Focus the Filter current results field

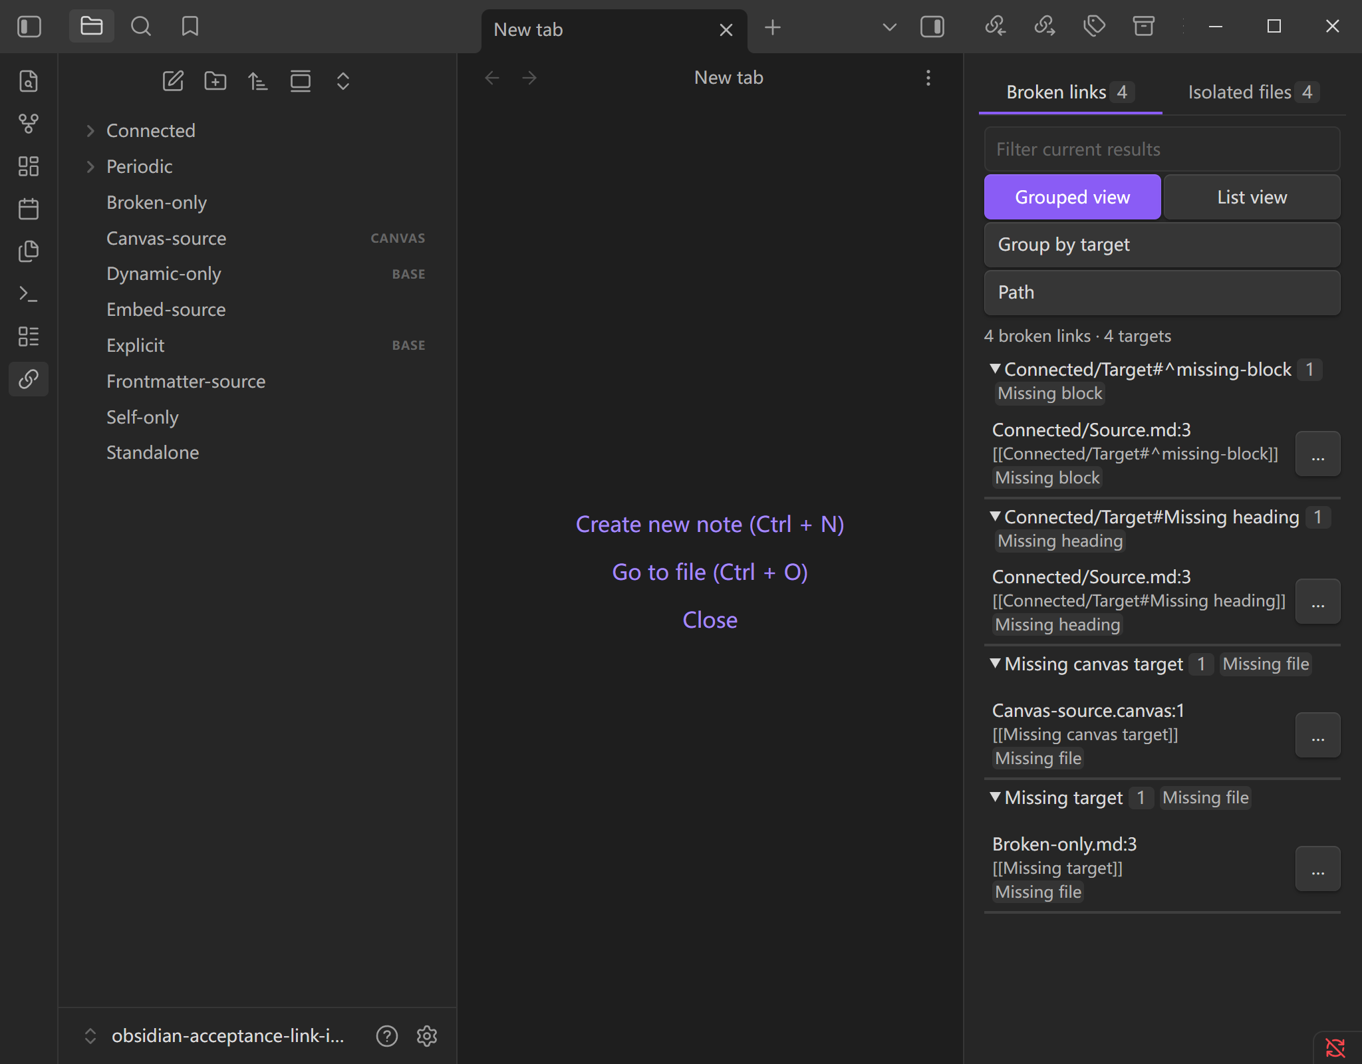tap(1162, 149)
